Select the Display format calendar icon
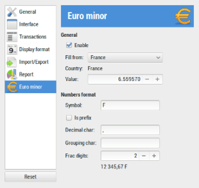This screenshot has height=188, width=199. (x=12, y=49)
